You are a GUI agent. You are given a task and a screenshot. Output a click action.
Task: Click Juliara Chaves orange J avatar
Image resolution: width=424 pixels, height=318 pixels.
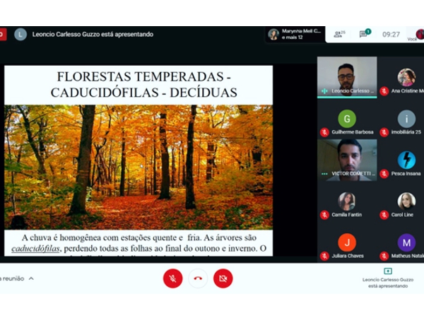click(x=347, y=242)
